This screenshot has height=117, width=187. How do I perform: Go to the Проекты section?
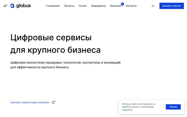point(69,6)
